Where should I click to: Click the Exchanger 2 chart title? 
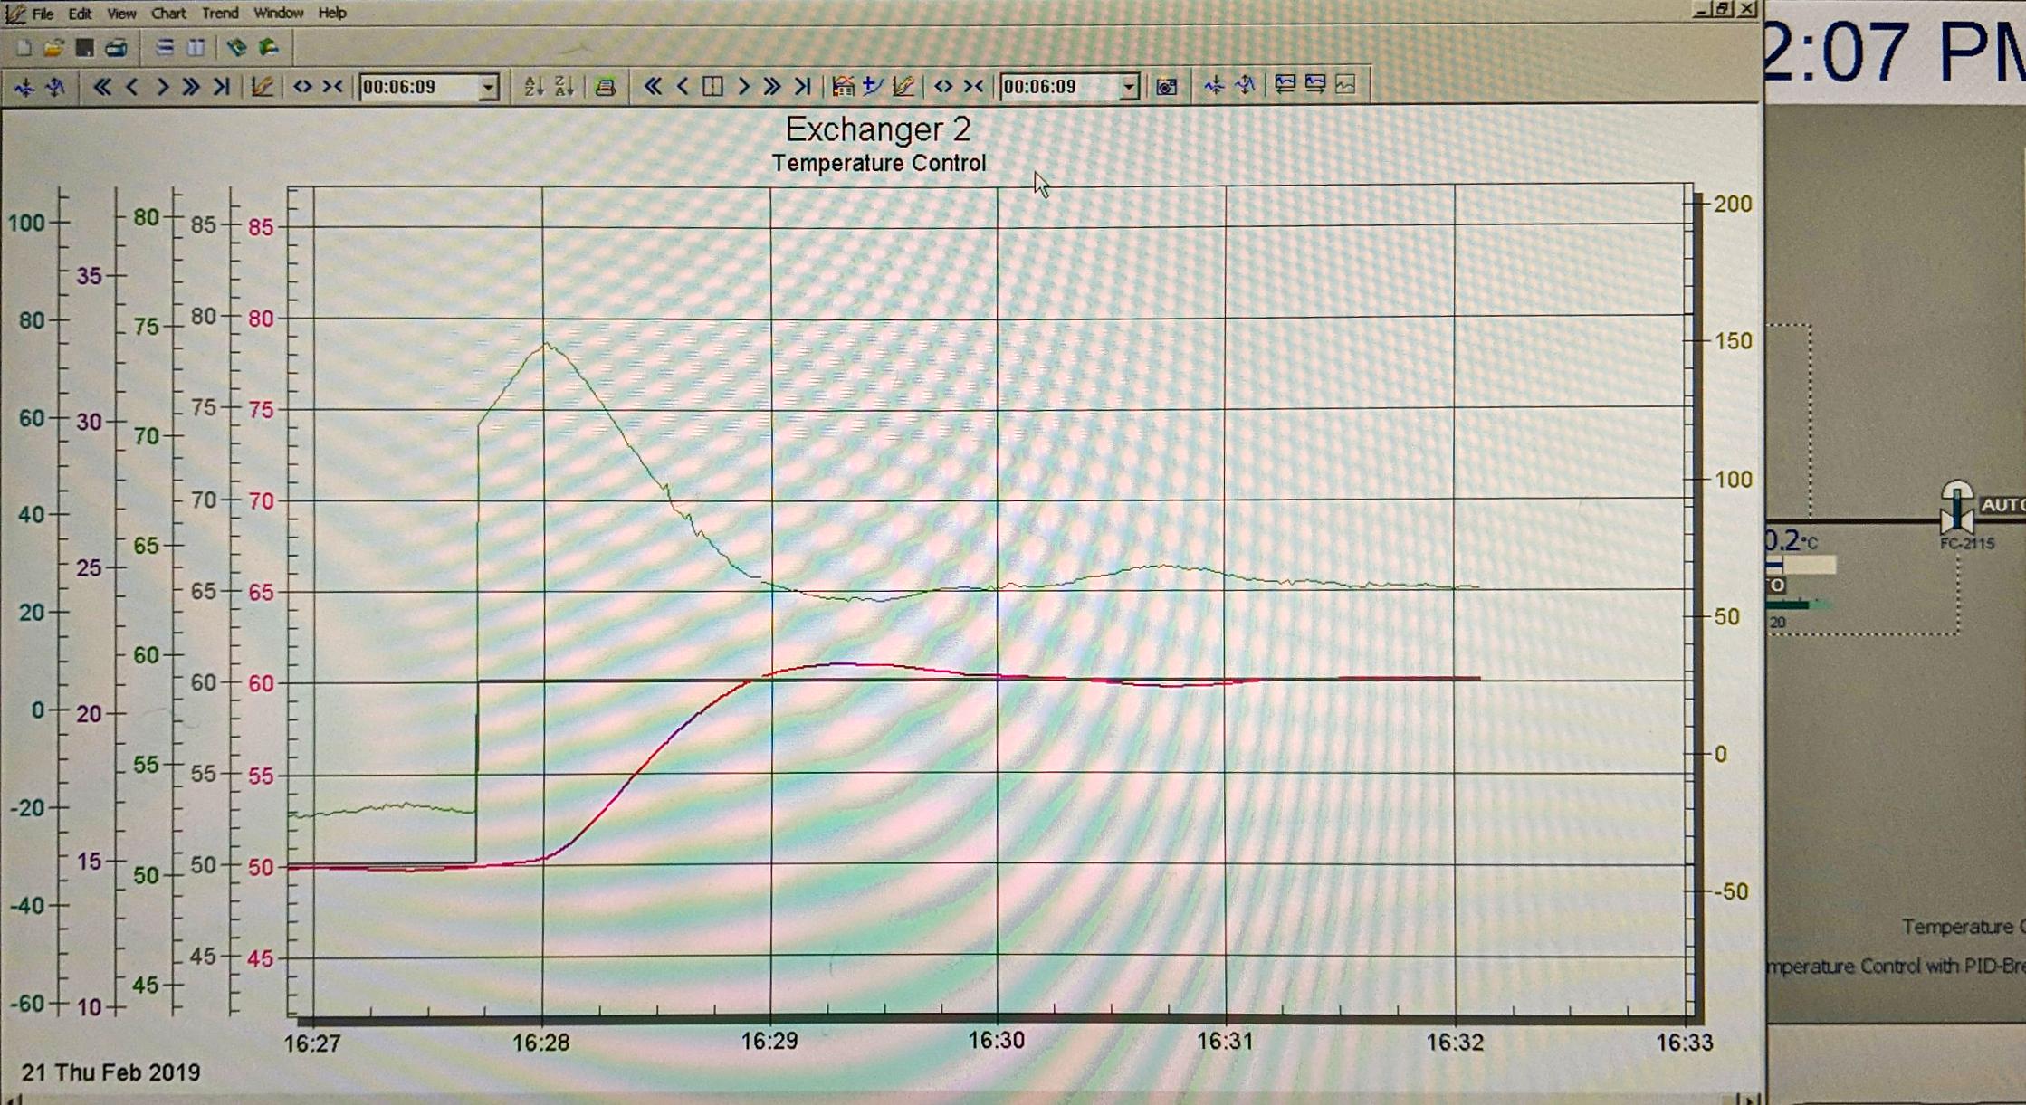[878, 129]
